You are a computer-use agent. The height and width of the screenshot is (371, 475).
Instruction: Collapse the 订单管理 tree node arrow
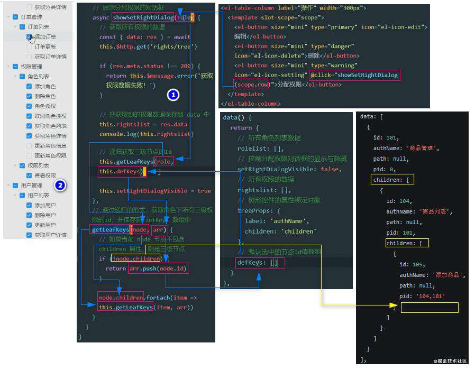click(8, 17)
